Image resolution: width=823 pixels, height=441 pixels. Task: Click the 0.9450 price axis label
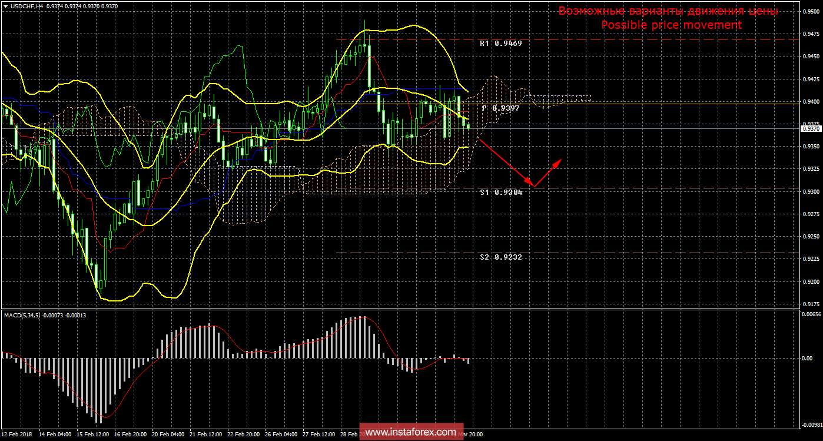point(811,57)
